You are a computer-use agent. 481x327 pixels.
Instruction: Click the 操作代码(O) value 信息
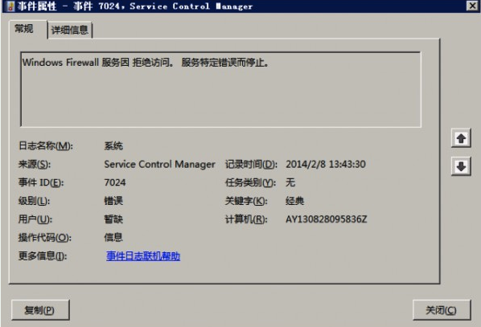[x=113, y=238]
